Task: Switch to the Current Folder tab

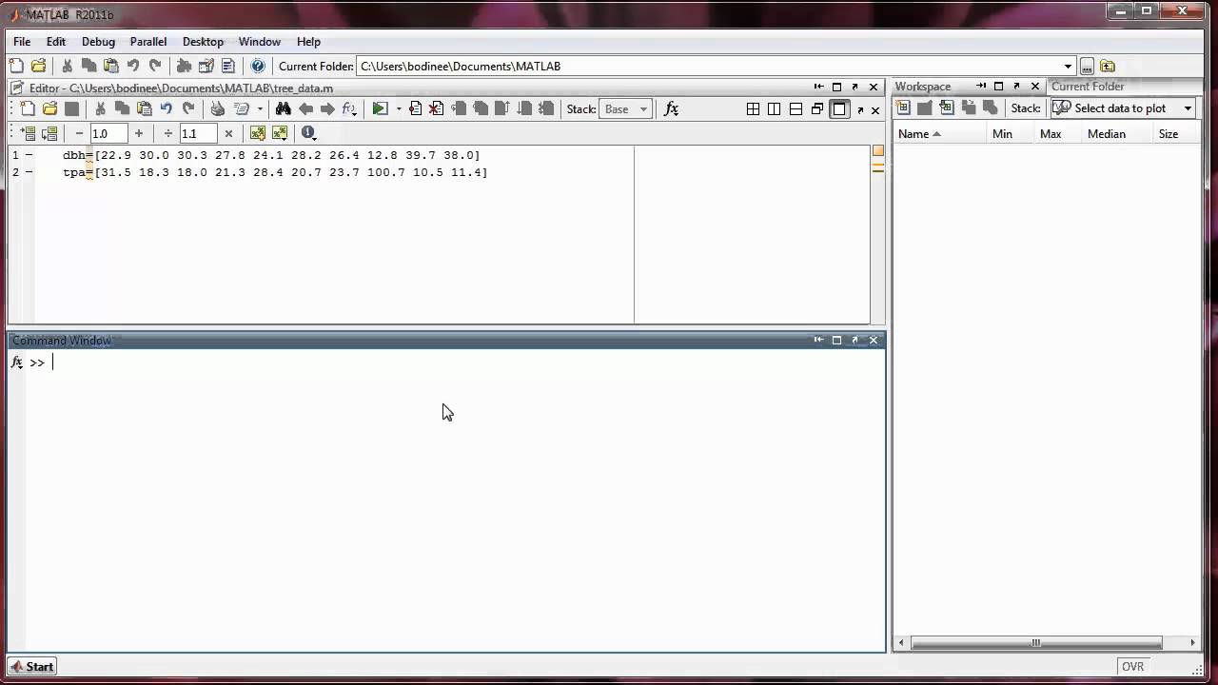Action: click(1088, 86)
